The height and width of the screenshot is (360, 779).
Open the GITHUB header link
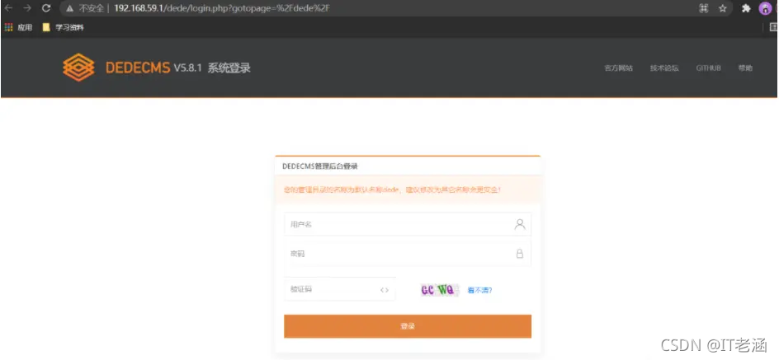[709, 68]
